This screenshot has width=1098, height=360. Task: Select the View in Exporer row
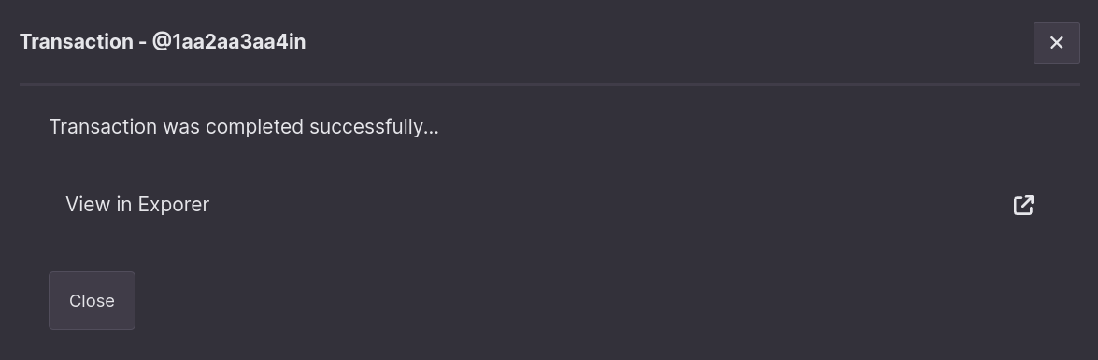click(549, 205)
